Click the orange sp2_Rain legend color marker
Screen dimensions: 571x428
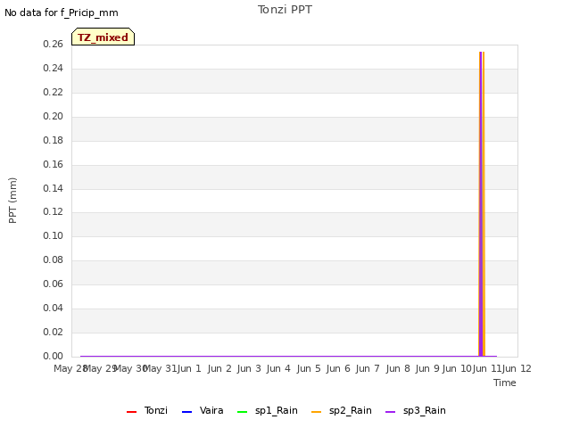(x=317, y=412)
